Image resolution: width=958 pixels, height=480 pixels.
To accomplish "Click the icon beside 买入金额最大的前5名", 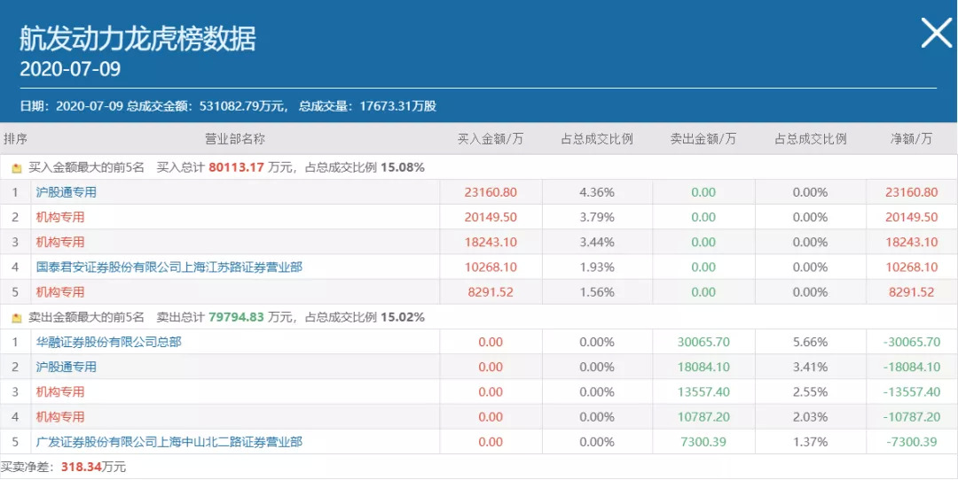I will click(16, 167).
